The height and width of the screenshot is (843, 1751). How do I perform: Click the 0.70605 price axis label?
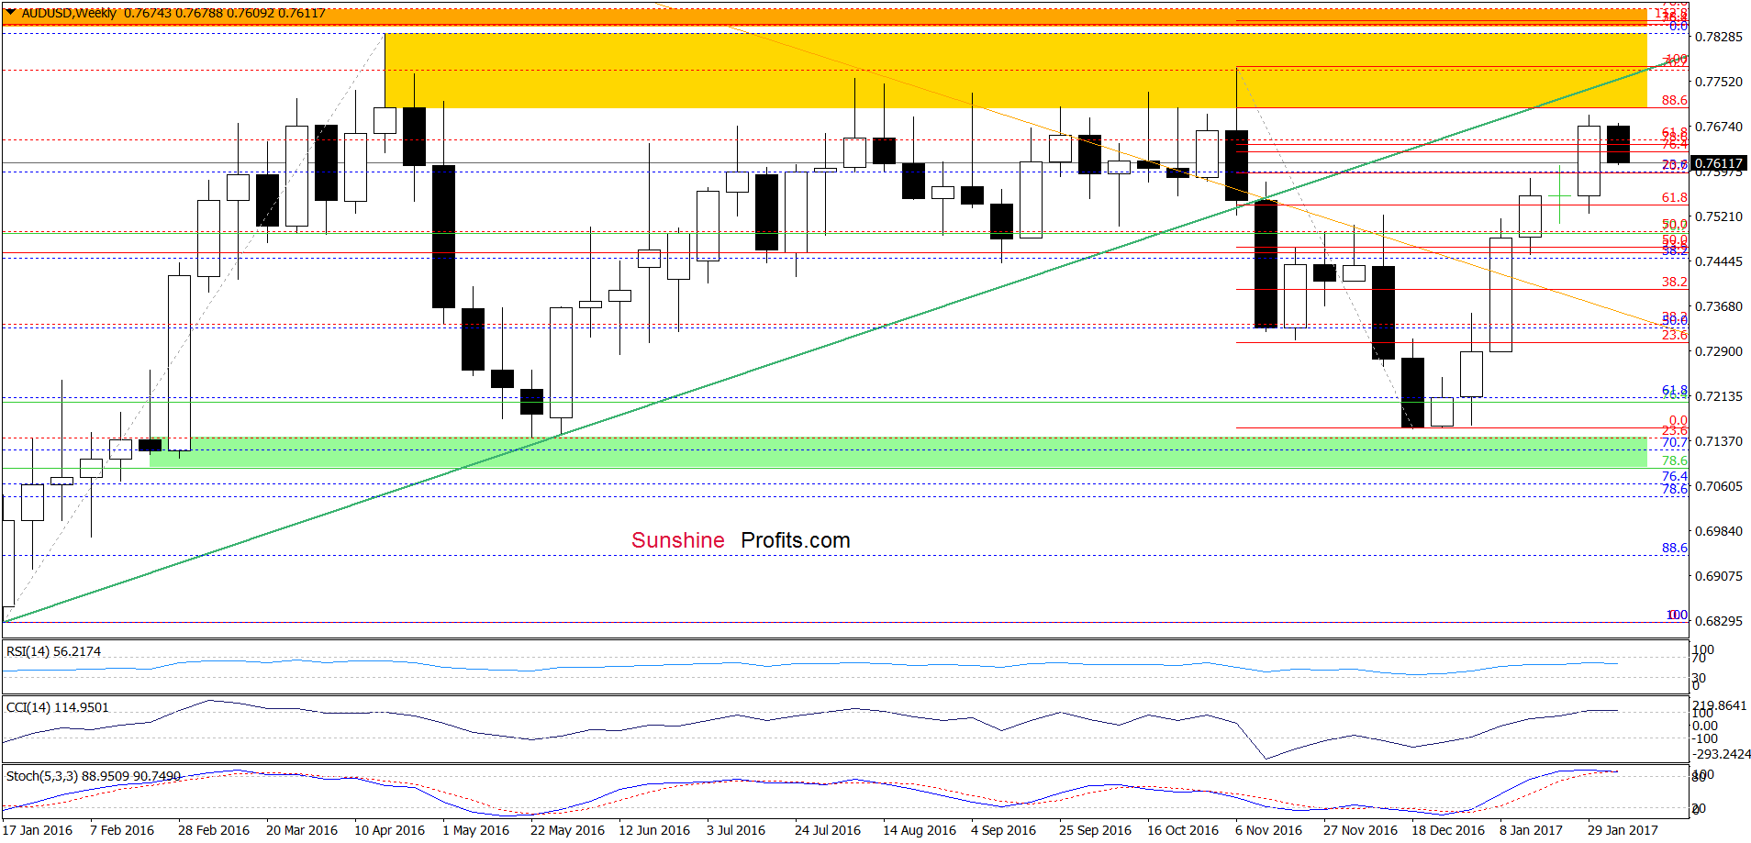1718,486
